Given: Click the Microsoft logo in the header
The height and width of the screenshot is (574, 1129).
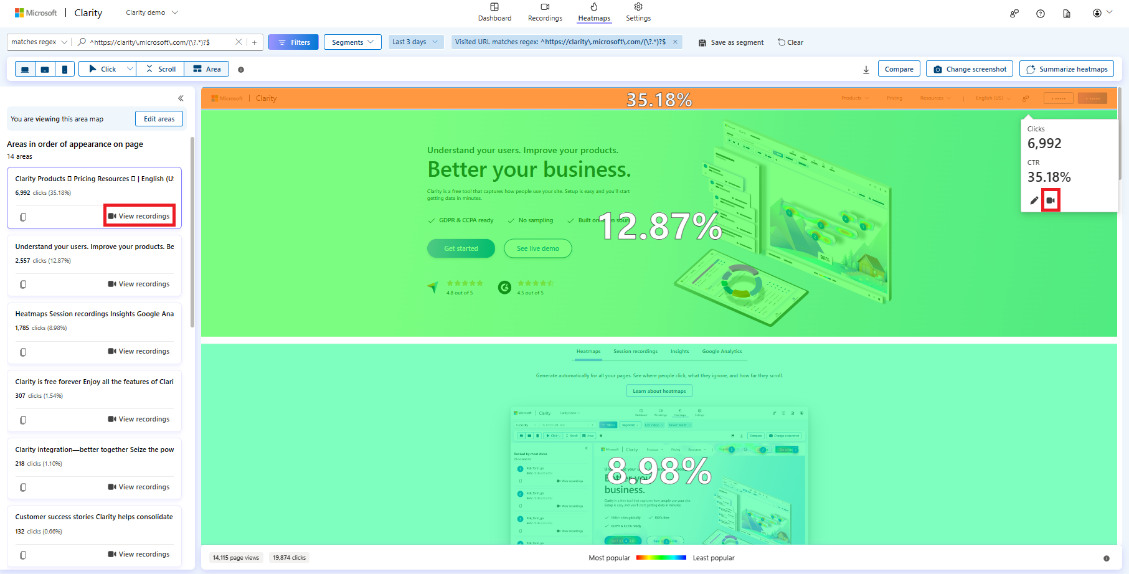Looking at the screenshot, I should click(35, 12).
